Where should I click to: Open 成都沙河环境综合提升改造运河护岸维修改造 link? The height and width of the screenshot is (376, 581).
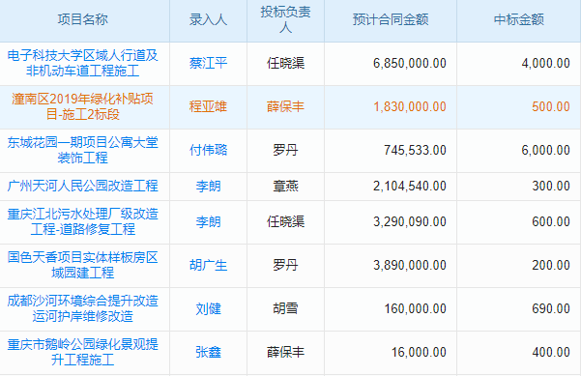click(x=82, y=308)
